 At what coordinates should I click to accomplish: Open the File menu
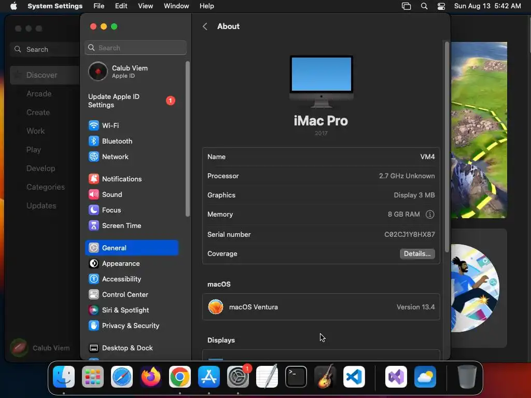coord(99,6)
